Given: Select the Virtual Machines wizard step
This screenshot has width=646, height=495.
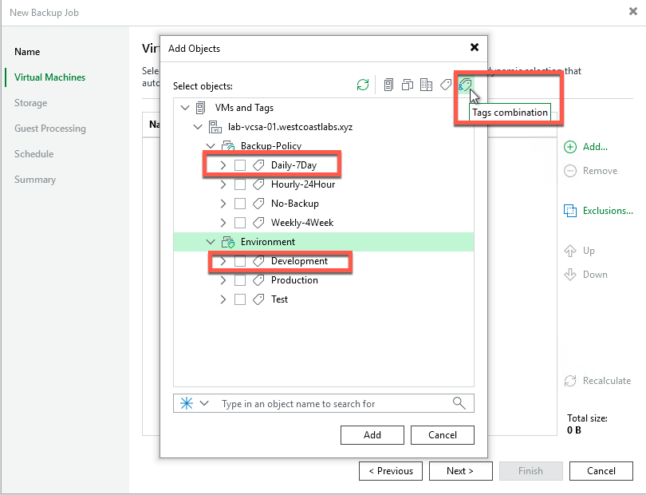Looking at the screenshot, I should (49, 77).
